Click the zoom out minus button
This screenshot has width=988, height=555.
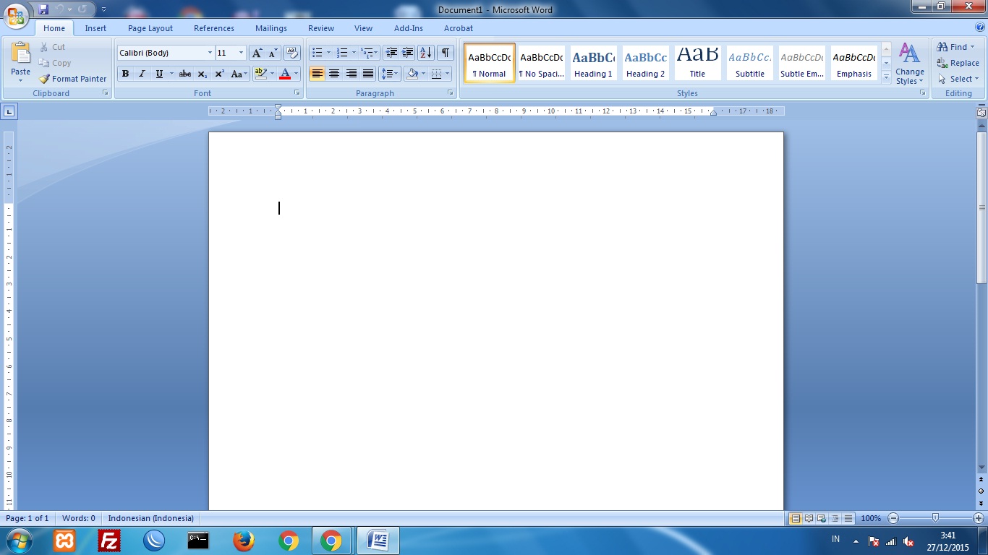point(893,518)
